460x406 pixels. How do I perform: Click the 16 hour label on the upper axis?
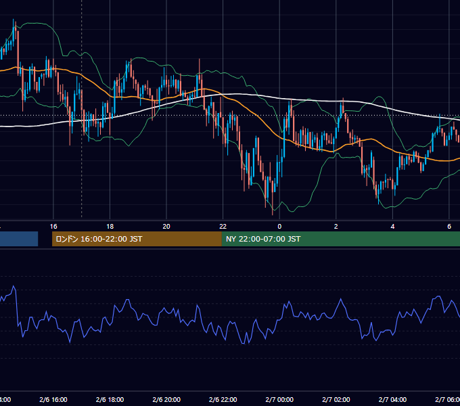tap(53, 227)
